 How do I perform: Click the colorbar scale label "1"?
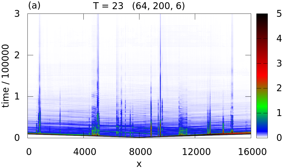(279, 113)
